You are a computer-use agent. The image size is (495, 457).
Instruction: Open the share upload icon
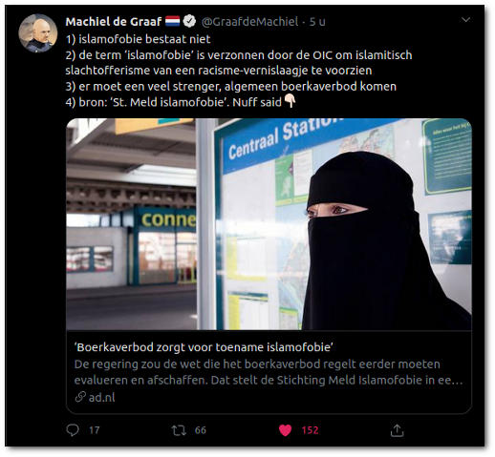pyautogui.click(x=397, y=430)
